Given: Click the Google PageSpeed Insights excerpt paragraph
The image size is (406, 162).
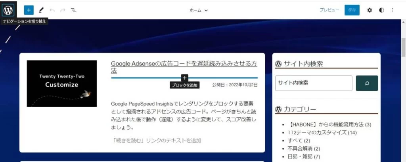Looking at the screenshot, I should tap(184, 115).
